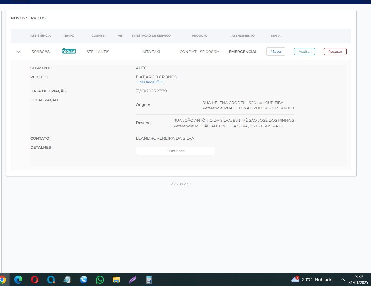Viewport: 371px width, 286px height.
Task: Open the weather widget showing 20°C Nublado
Action: (312, 280)
